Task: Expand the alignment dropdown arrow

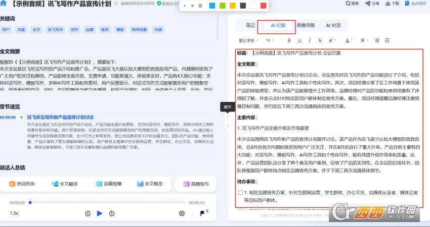Action: pyautogui.click(x=367, y=40)
